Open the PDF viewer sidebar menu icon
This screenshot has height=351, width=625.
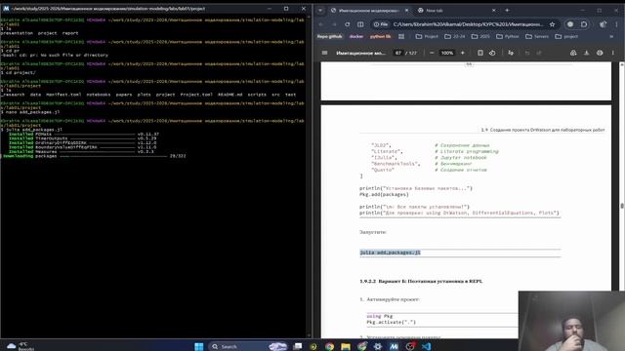(x=324, y=53)
